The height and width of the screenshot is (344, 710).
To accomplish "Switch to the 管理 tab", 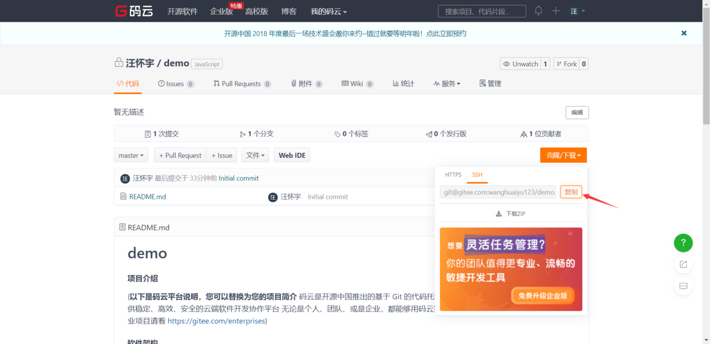I will 490,83.
